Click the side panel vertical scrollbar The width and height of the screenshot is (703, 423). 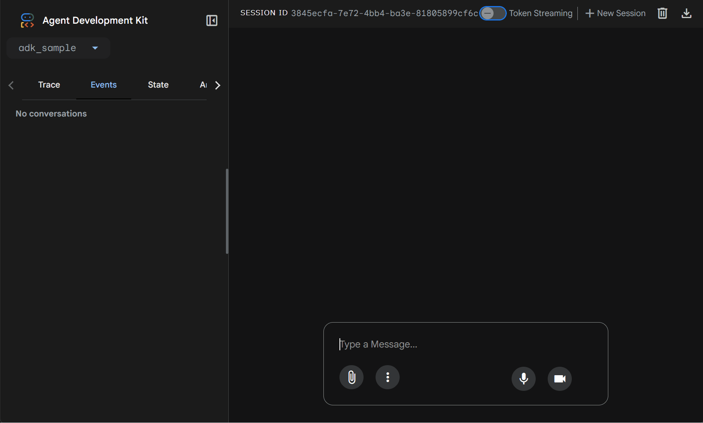pos(227,211)
